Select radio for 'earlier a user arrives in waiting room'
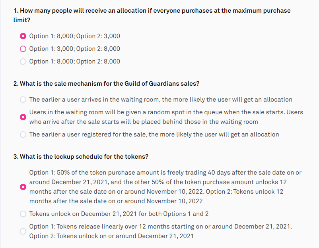This screenshot has height=248, width=319. point(23,100)
